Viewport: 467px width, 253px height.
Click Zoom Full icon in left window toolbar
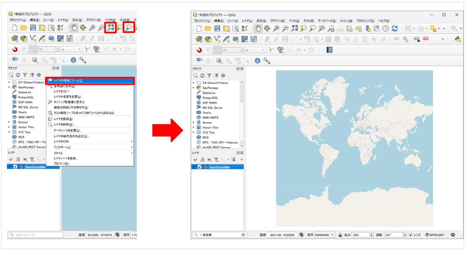click(111, 28)
